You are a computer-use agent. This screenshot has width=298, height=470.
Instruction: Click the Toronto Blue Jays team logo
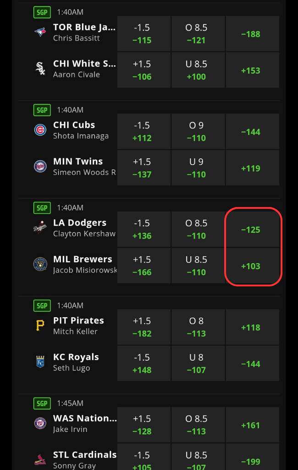tap(40, 32)
